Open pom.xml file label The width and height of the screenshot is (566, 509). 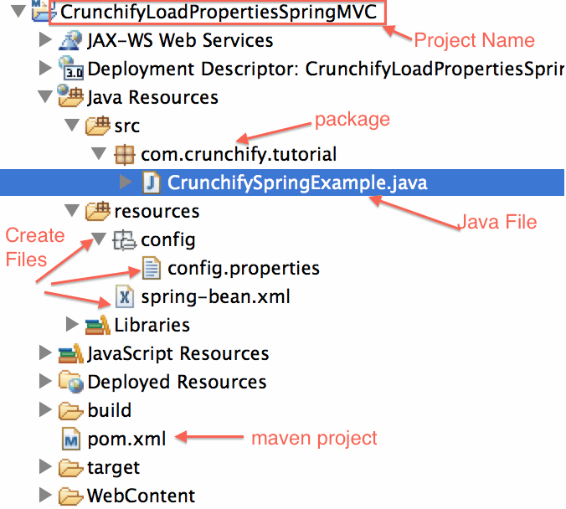[126, 439]
